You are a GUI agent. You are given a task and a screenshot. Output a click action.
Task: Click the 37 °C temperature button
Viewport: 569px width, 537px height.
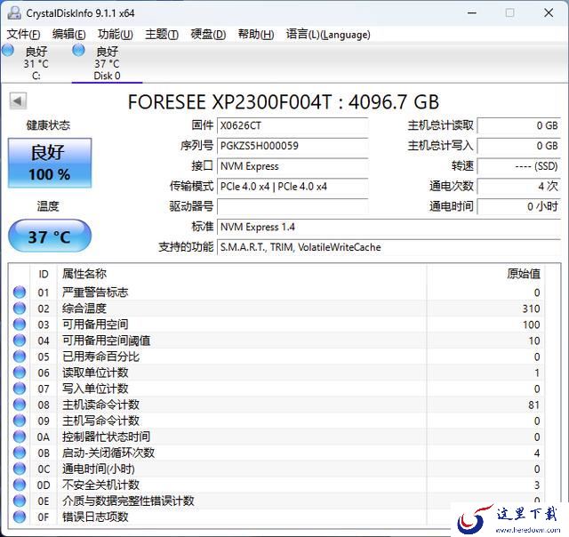coord(50,236)
